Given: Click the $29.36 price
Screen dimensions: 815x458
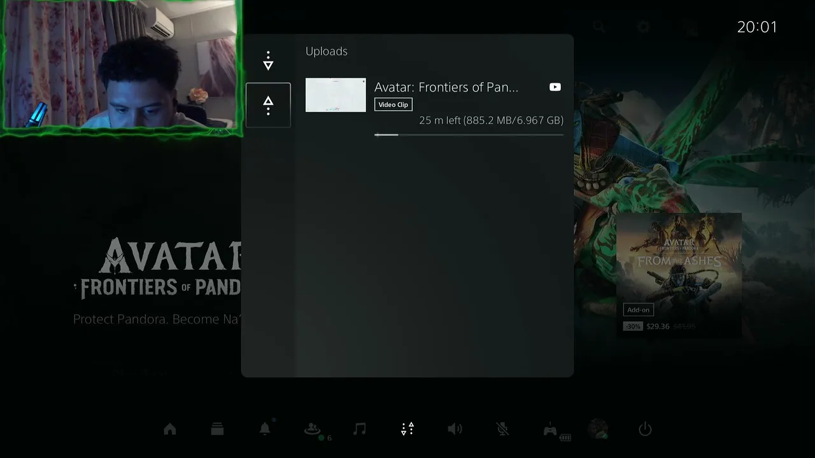Looking at the screenshot, I should point(658,326).
